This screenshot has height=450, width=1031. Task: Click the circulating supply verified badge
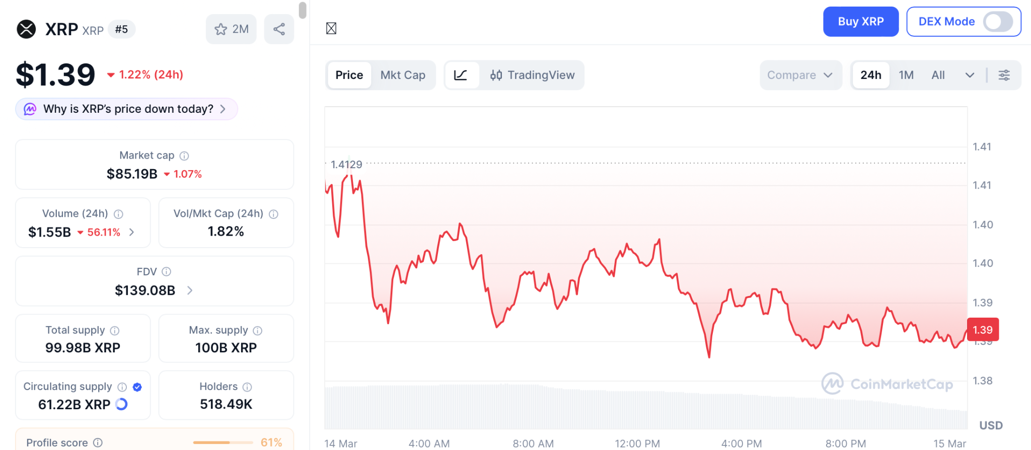click(x=137, y=387)
